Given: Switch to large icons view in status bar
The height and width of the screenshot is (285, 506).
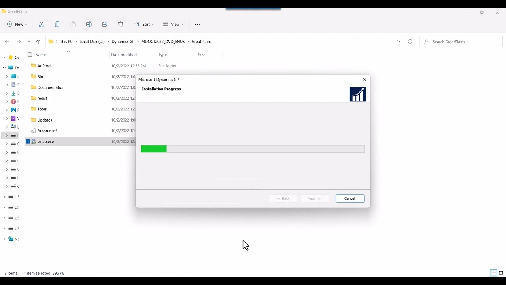Looking at the screenshot, I should click(501, 273).
